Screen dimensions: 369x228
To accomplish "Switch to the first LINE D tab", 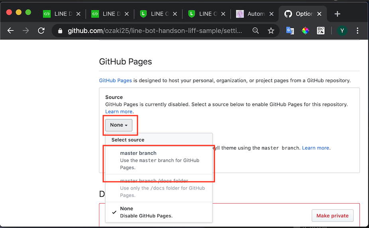I will [62, 14].
